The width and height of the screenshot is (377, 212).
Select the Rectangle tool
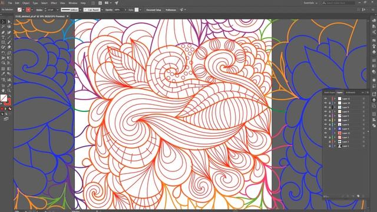tap(3, 42)
